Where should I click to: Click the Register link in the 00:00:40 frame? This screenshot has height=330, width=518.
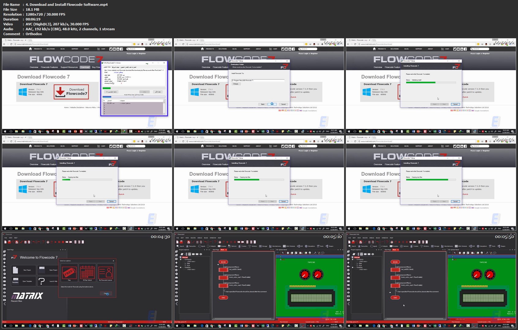point(142,53)
